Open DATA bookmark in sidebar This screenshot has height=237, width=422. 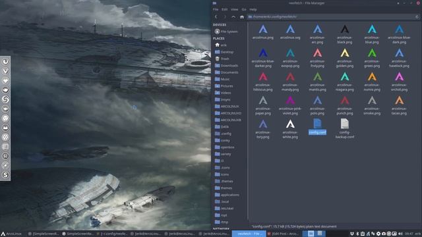coord(222,127)
